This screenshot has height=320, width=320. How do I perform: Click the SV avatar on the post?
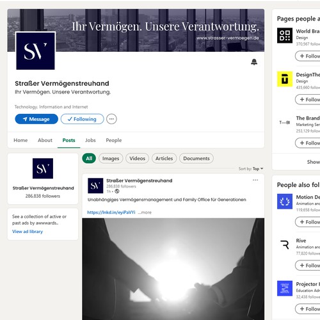[x=95, y=186]
